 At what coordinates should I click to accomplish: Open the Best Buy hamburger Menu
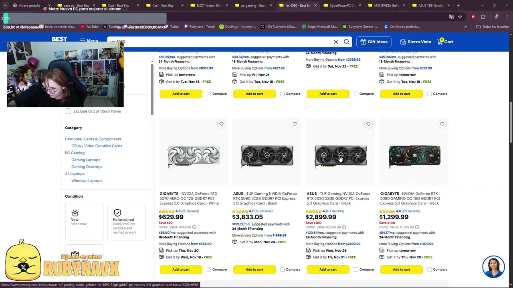89,41
